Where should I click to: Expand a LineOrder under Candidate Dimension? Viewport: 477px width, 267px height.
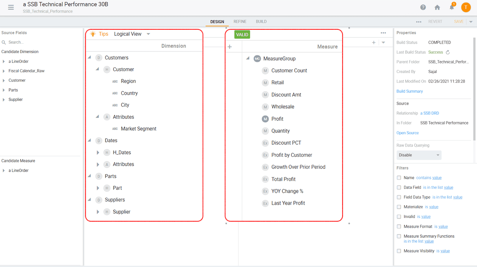point(4,61)
